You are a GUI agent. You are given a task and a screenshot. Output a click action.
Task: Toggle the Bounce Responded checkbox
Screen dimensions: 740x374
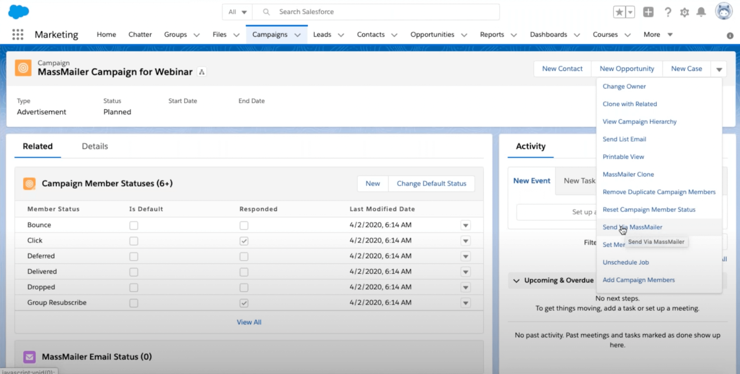(x=244, y=225)
